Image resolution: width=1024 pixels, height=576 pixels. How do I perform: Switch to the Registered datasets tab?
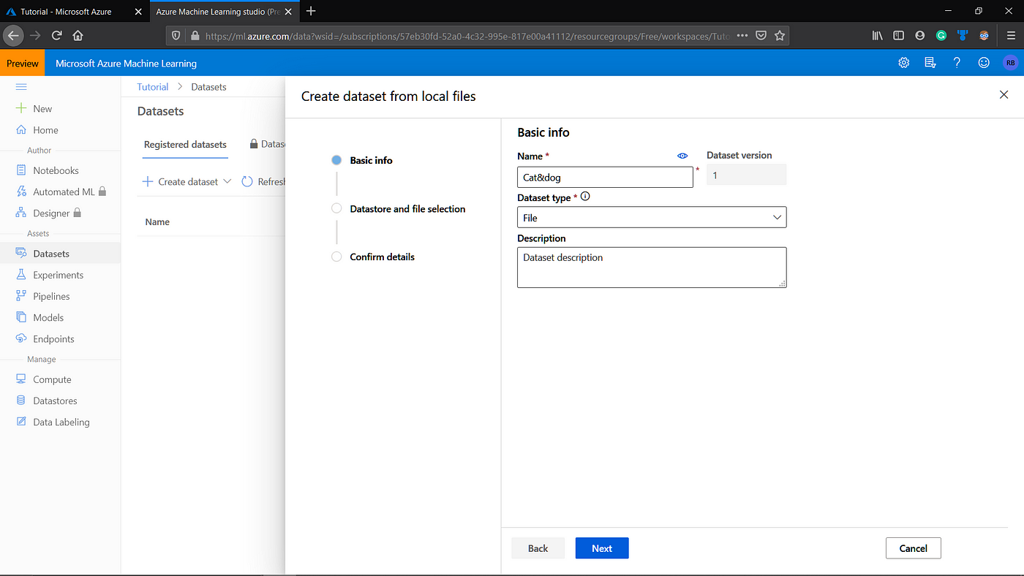pyautogui.click(x=185, y=145)
